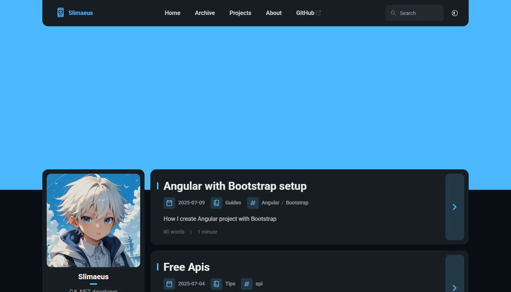Focus the Search input field
The width and height of the screenshot is (511, 292).
pyautogui.click(x=415, y=13)
